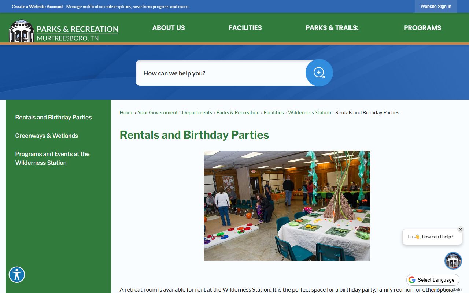The image size is (469, 293).
Task: Expand the Programs navigation menu
Action: point(422,28)
